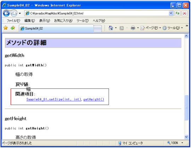Follow the getHeight() link
Image resolution: width=191 pixels, height=148 pixels.
tap(94, 99)
